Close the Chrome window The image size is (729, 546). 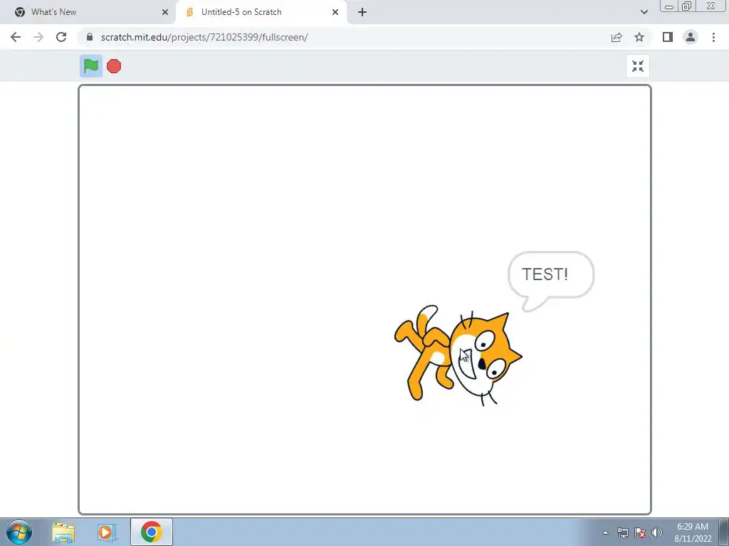pos(711,6)
